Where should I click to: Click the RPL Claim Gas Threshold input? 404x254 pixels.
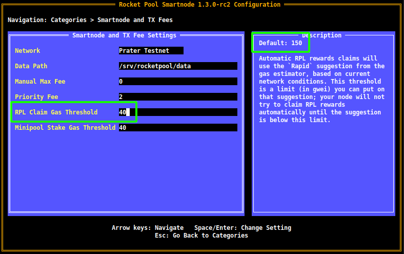click(177, 112)
